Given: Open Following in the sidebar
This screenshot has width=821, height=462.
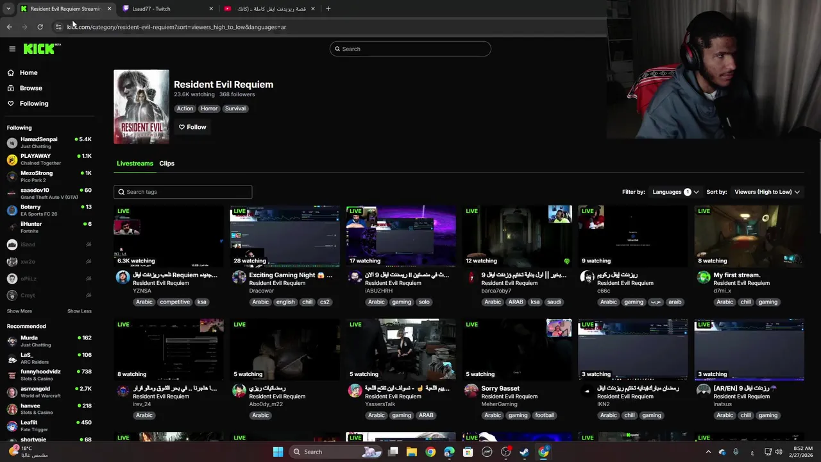Looking at the screenshot, I should coord(33,103).
